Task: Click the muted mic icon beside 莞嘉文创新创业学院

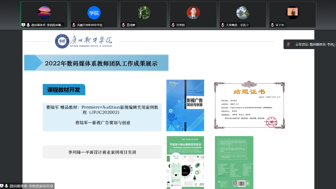Action: [74, 25]
